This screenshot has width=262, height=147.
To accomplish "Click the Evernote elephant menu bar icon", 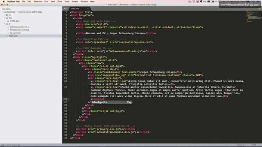I will (x=201, y=2).
